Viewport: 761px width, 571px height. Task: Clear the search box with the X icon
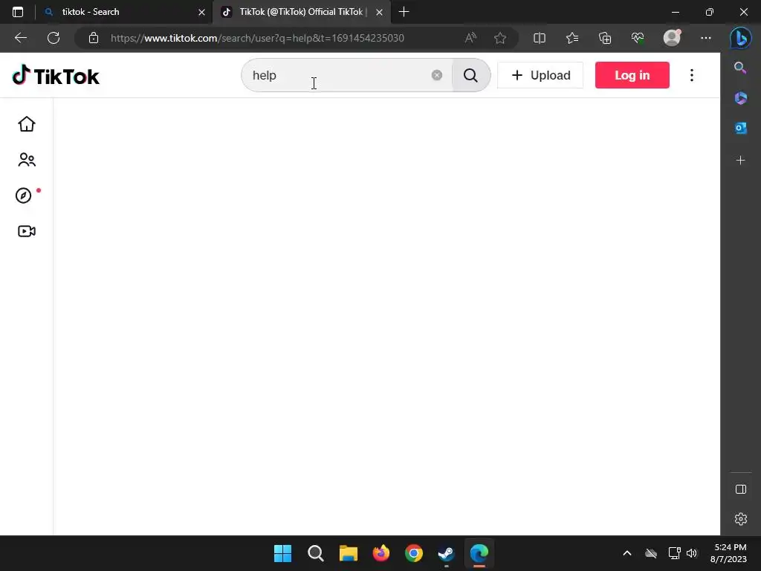[x=437, y=75]
